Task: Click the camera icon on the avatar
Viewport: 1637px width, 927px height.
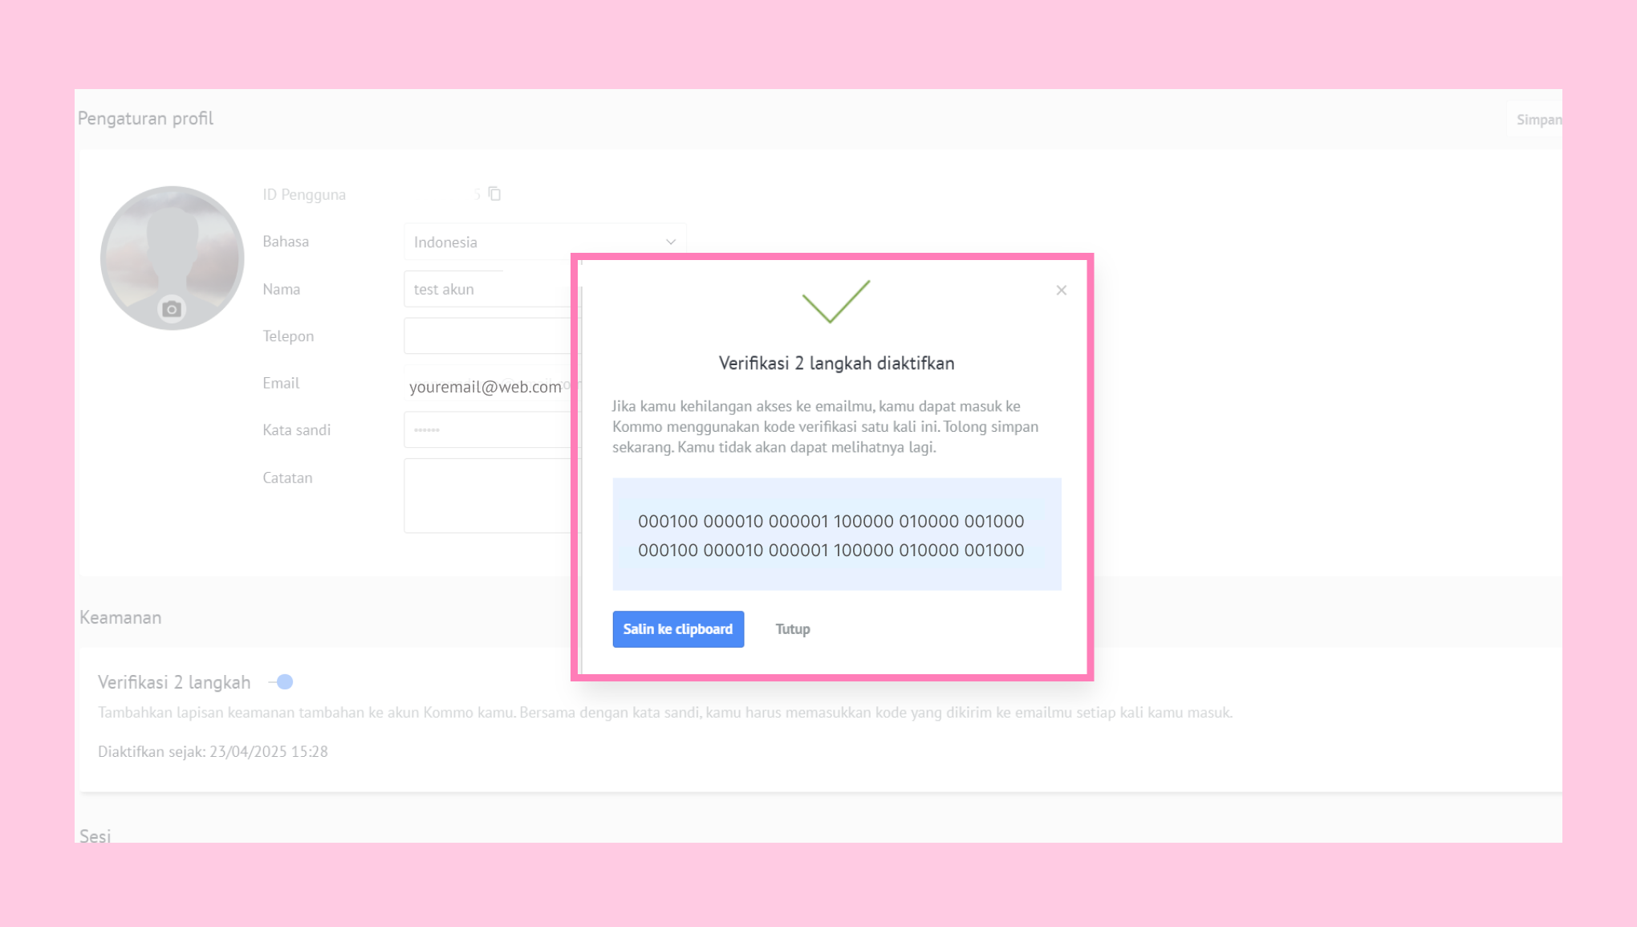Action: click(171, 309)
